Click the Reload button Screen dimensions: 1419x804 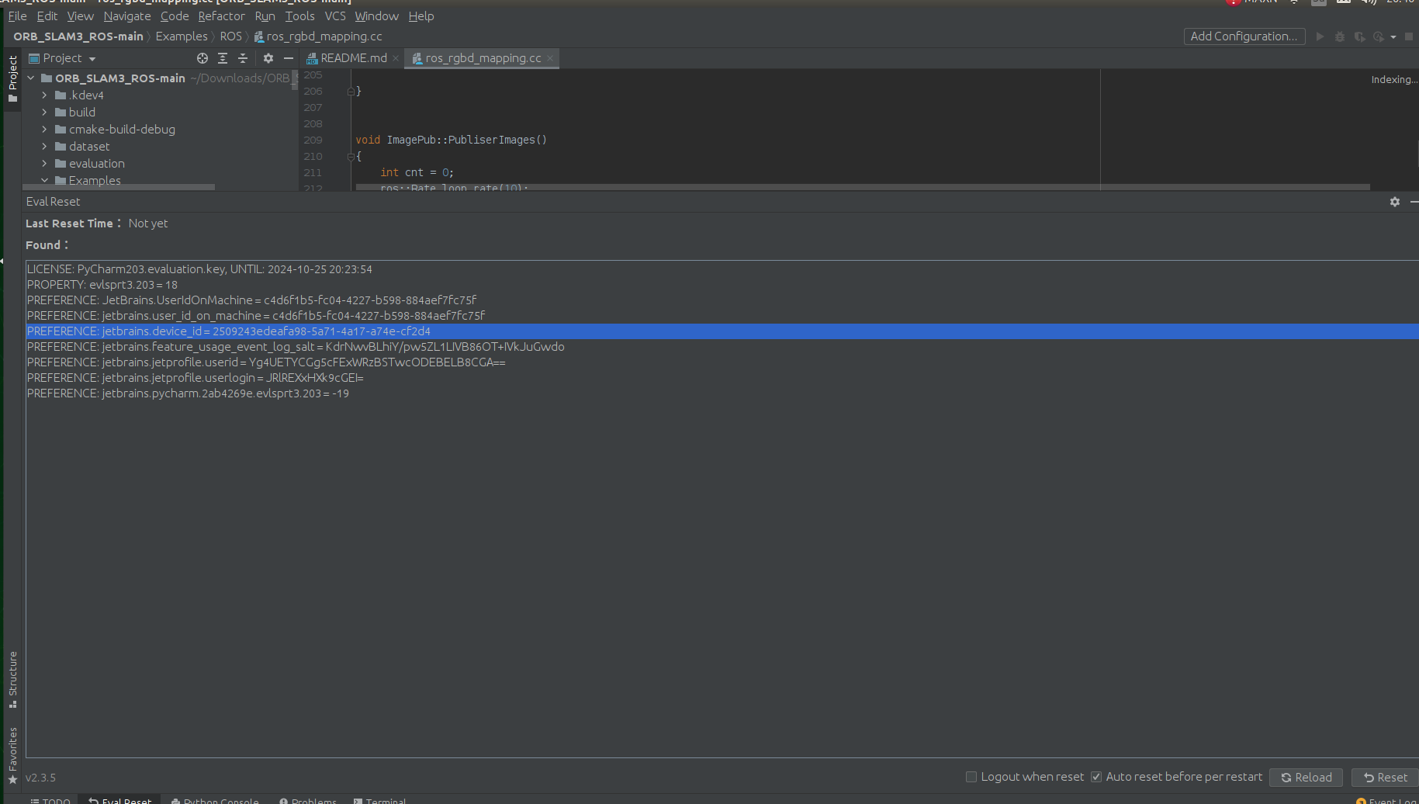[x=1306, y=778]
